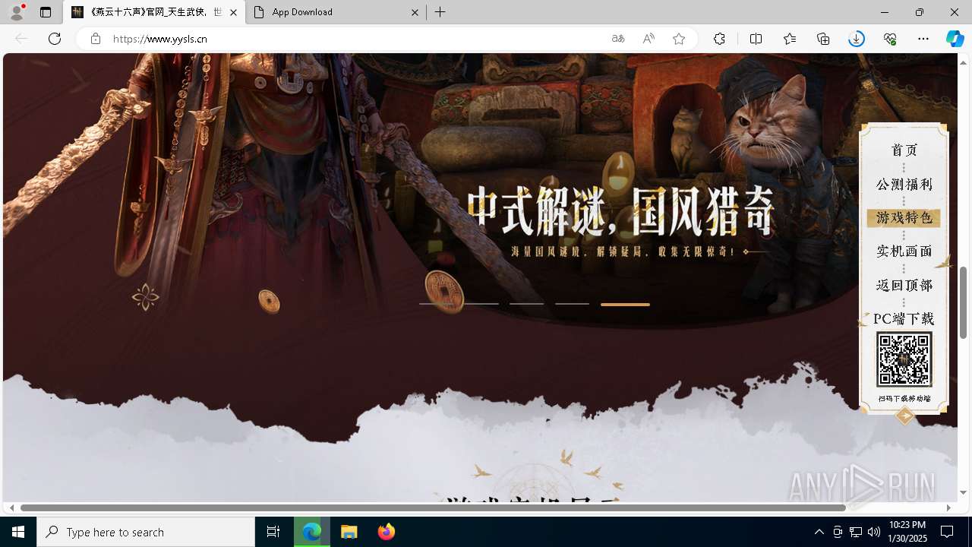Select the active fifth carousel indicator
This screenshot has width=972, height=547.
[625, 304]
